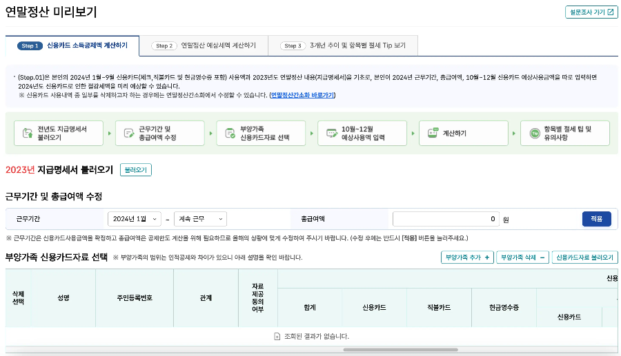Click the 부양가족 삭제 minus button
621x356 pixels.
click(522, 258)
